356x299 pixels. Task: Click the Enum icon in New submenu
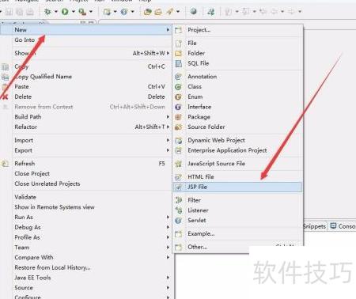click(x=179, y=97)
